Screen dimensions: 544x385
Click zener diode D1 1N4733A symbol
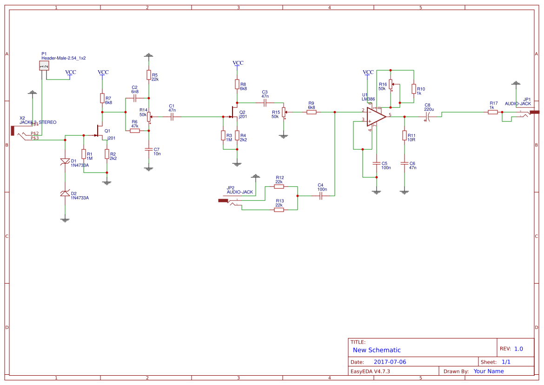[x=65, y=162]
